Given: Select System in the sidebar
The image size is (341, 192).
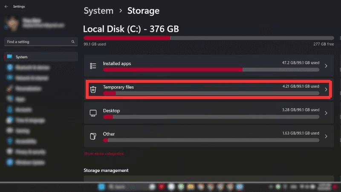Looking at the screenshot, I should click(x=41, y=57).
